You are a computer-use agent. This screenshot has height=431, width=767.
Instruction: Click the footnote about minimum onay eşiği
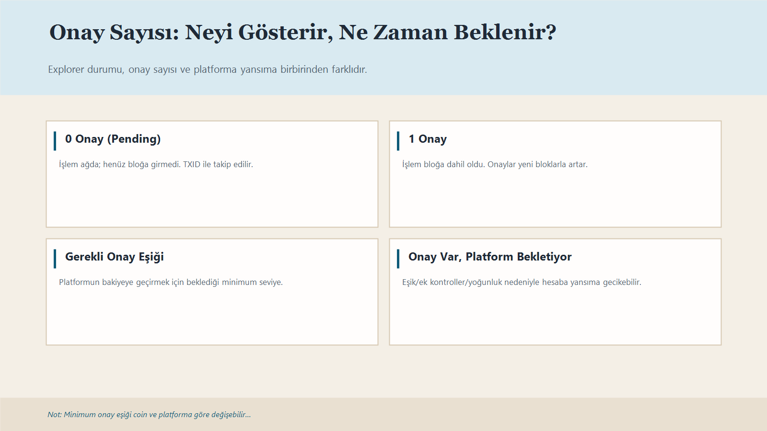pos(149,415)
